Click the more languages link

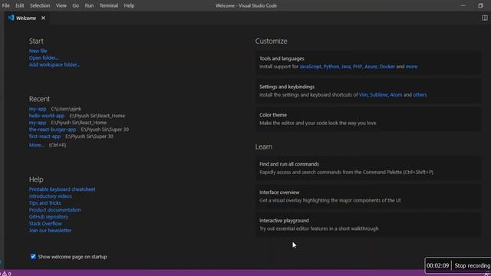(411, 67)
